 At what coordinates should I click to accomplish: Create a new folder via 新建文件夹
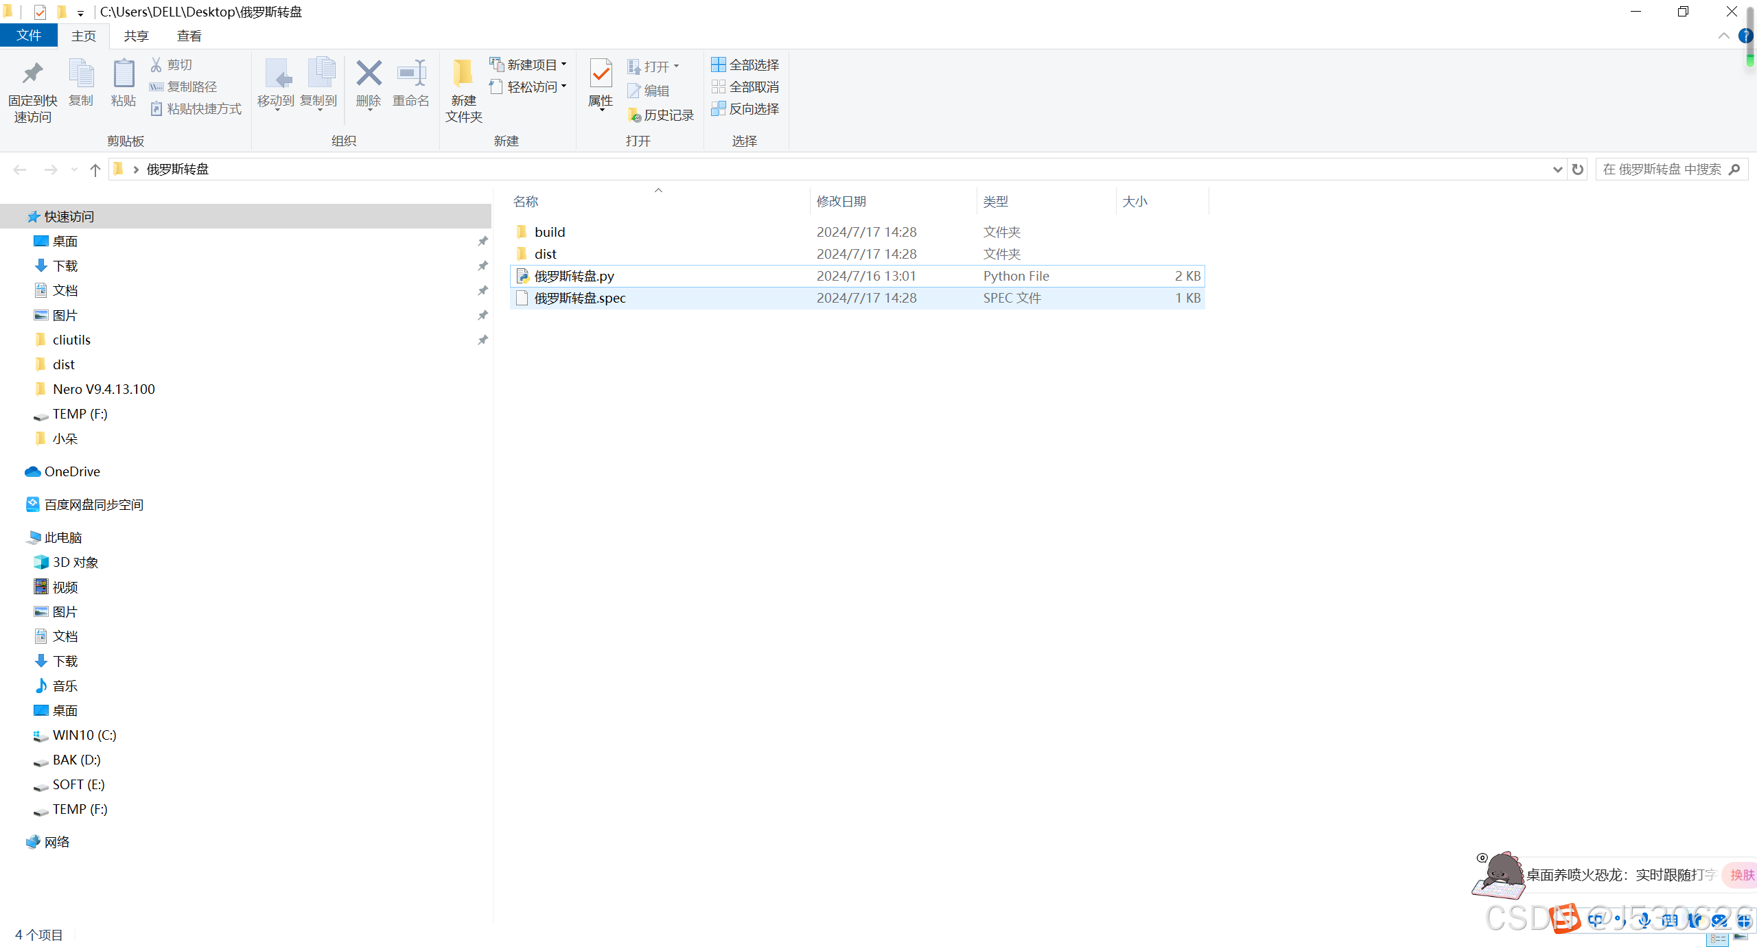pyautogui.click(x=463, y=89)
